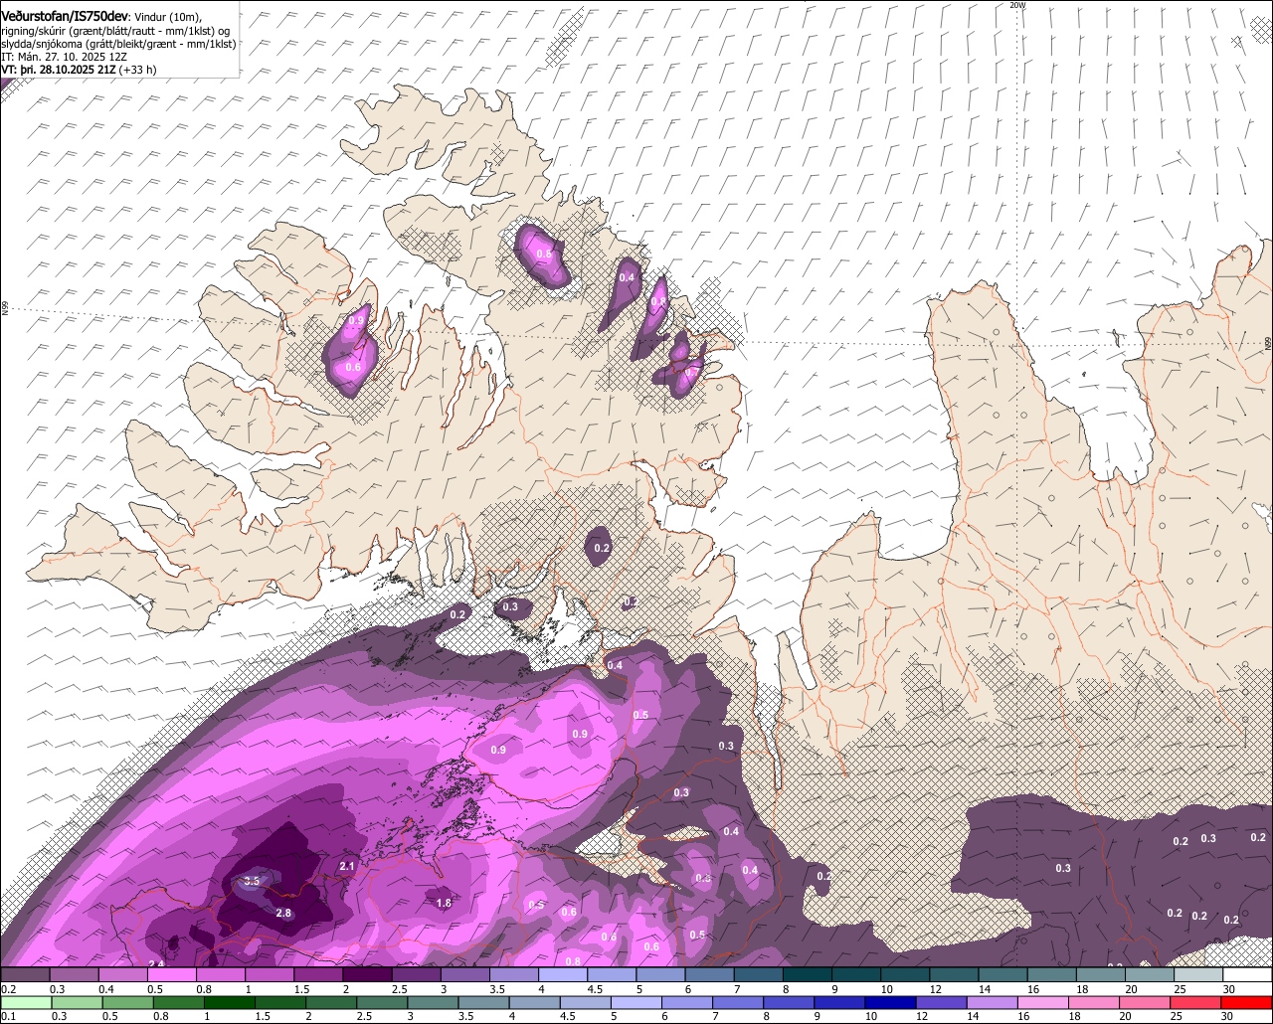Click the bright red swatch ending rain legend
1273x1024 pixels.
point(1248,1002)
